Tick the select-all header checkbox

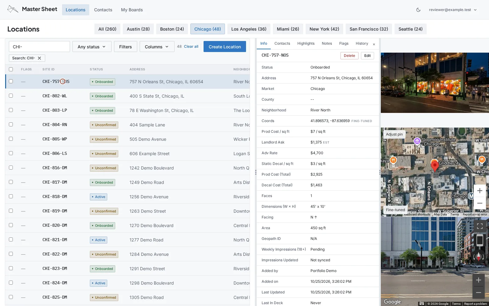pos(11,69)
